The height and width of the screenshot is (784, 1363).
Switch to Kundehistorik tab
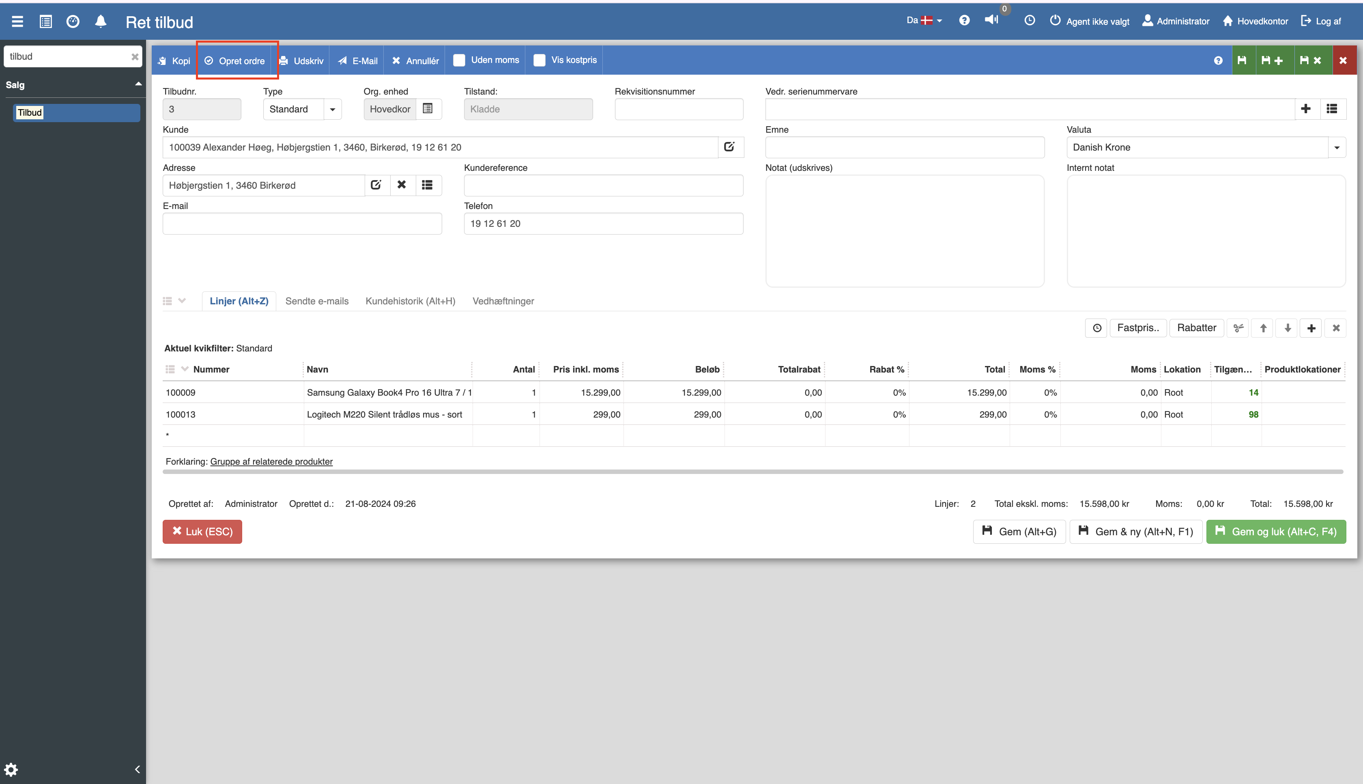[410, 301]
